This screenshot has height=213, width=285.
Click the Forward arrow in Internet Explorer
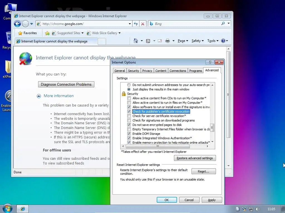pos(25,24)
